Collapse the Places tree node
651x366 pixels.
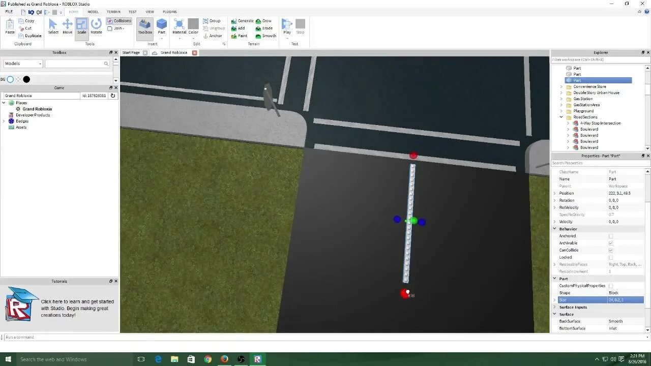[x=4, y=103]
